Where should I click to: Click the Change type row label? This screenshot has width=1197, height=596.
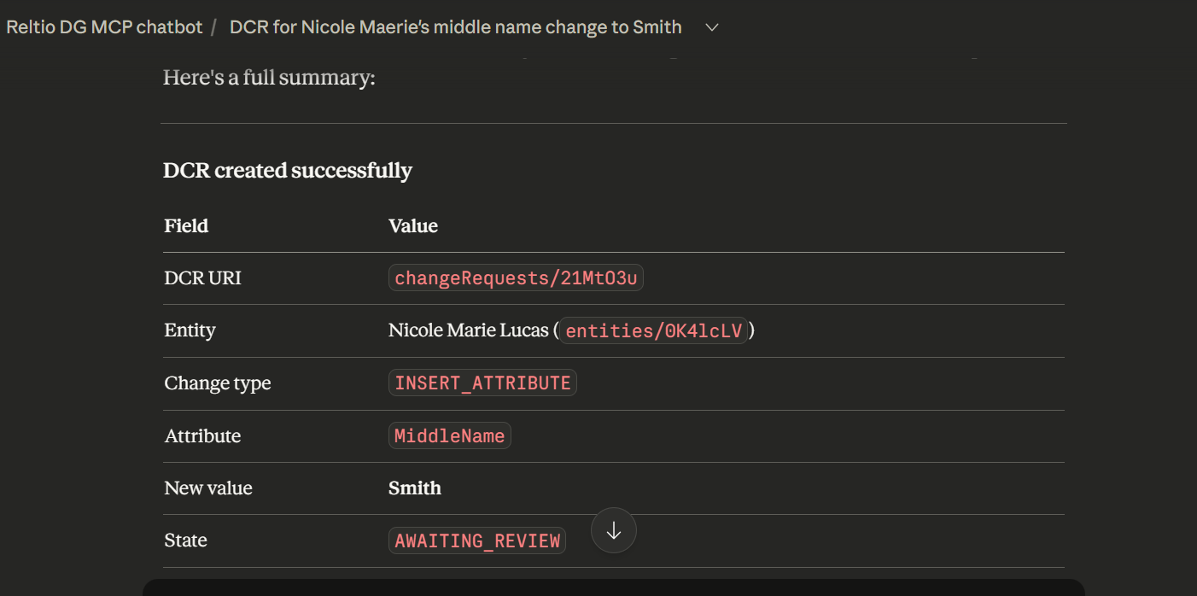click(218, 383)
